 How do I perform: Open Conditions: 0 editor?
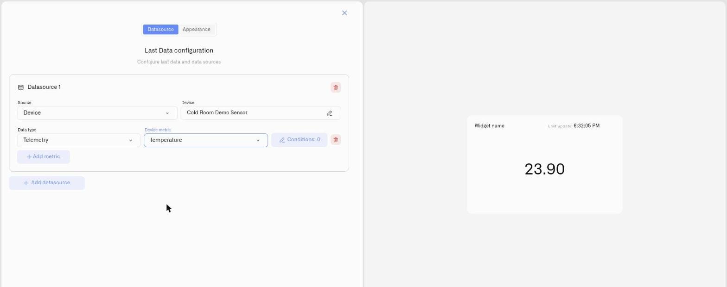pyautogui.click(x=300, y=140)
